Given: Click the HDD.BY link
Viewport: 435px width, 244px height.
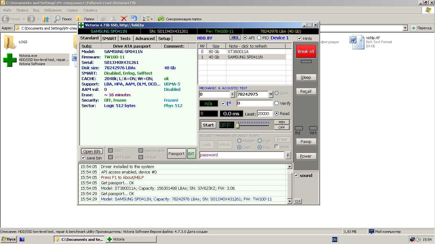Looking at the screenshot, I should pos(205,38).
